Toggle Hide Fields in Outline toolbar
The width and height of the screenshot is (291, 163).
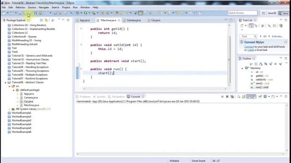pos(266,64)
